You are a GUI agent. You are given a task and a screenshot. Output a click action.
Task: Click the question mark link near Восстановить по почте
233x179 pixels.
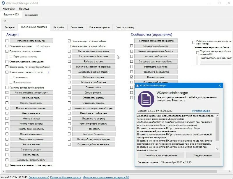(48, 72)
